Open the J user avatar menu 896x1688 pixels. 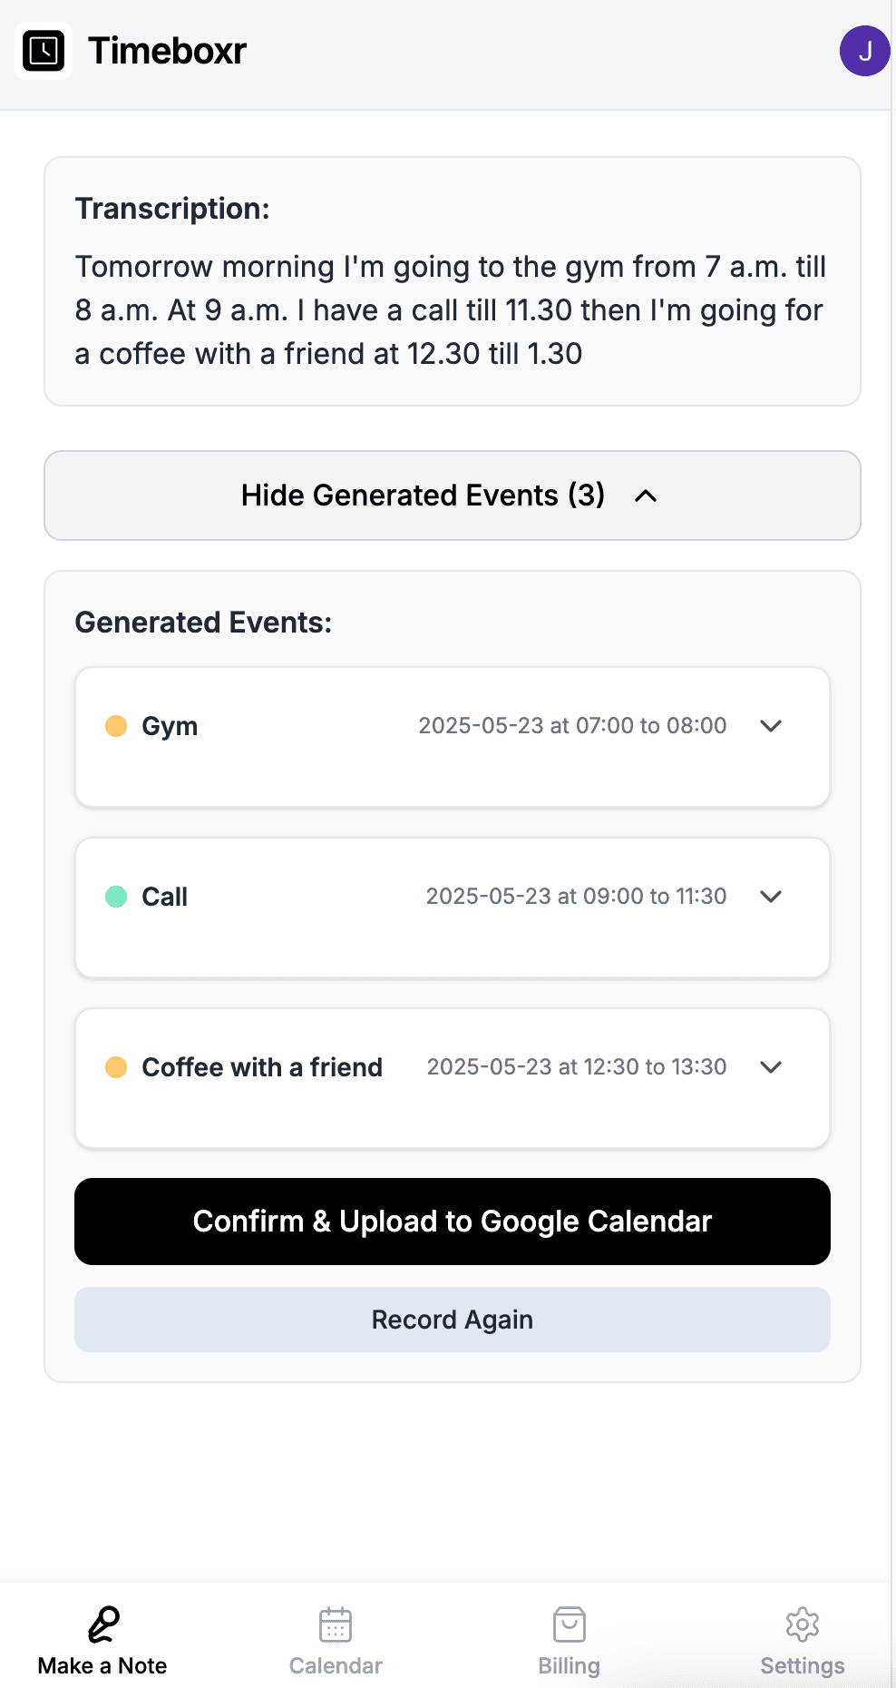pos(864,51)
